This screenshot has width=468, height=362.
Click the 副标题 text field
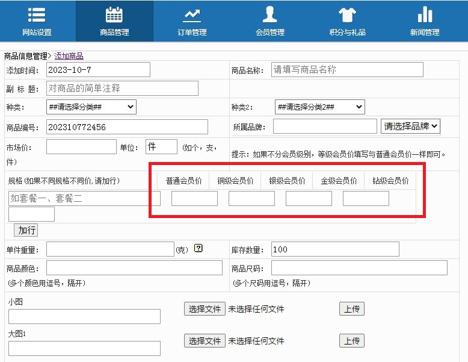pyautogui.click(x=122, y=89)
